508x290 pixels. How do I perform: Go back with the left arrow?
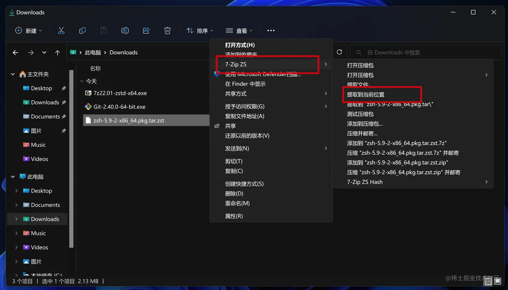15,52
